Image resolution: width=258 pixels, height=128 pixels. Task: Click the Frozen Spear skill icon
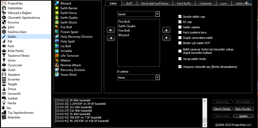point(57,32)
